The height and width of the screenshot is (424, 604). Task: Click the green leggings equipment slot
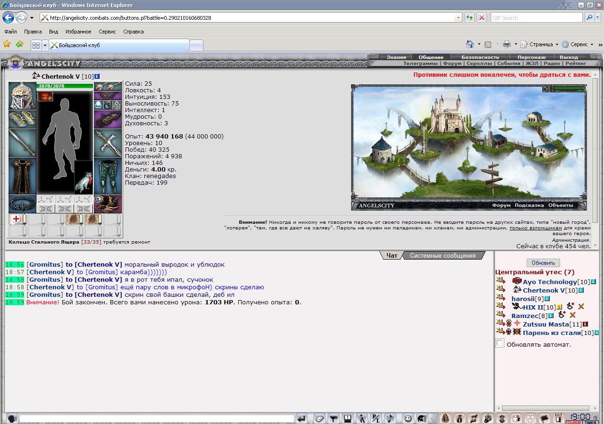pyautogui.click(x=108, y=176)
